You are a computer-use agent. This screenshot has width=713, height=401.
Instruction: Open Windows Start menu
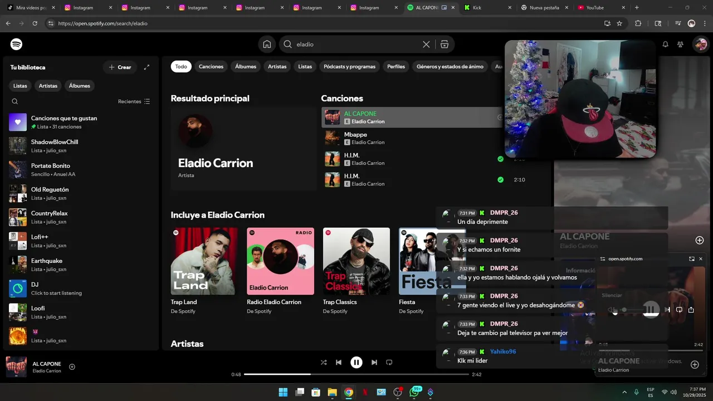click(283, 392)
